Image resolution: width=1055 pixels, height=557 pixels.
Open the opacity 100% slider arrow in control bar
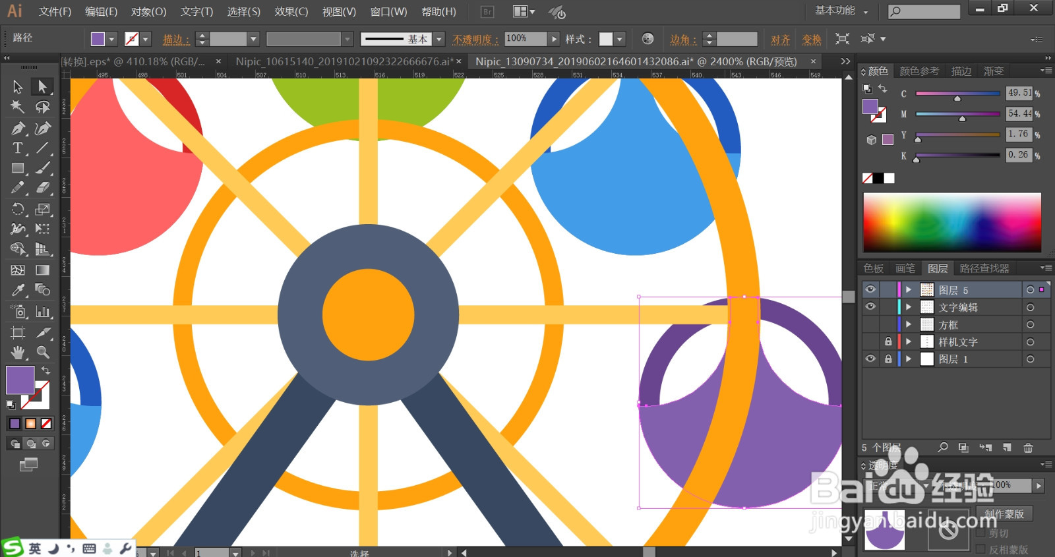click(x=555, y=39)
